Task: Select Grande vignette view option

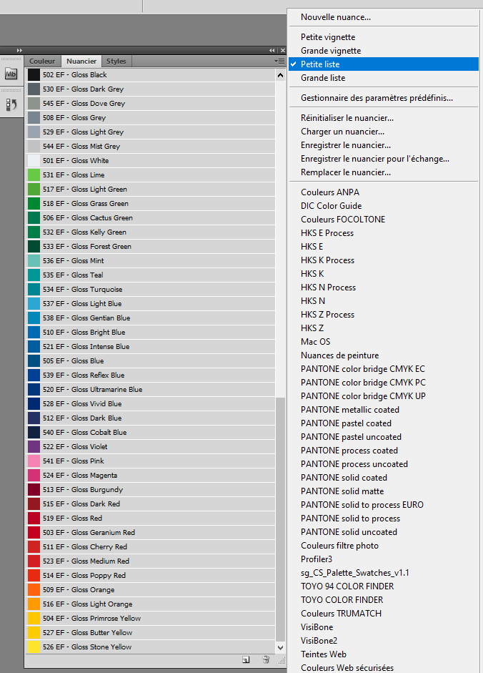Action: pos(331,51)
